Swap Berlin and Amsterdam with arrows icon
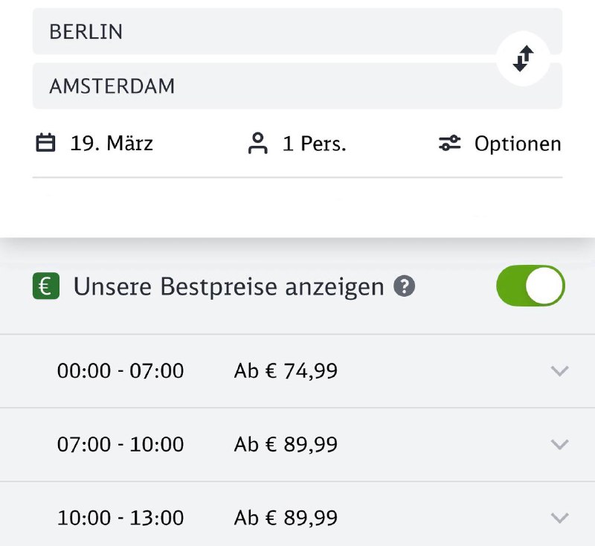The width and height of the screenshot is (595, 546). (524, 59)
